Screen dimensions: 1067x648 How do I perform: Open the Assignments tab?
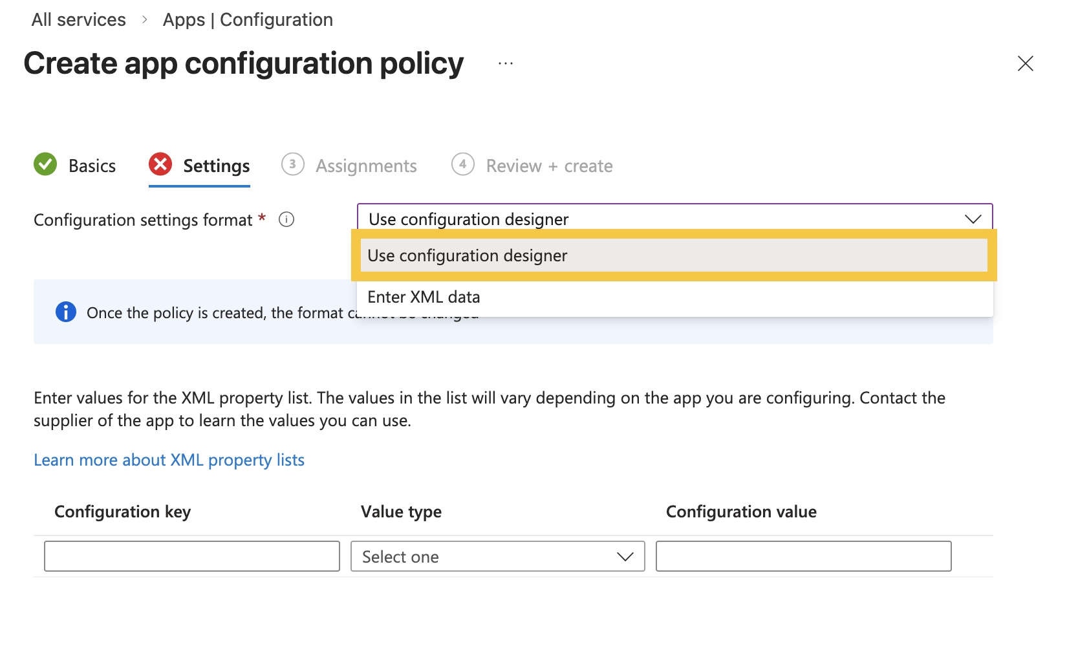366,166
